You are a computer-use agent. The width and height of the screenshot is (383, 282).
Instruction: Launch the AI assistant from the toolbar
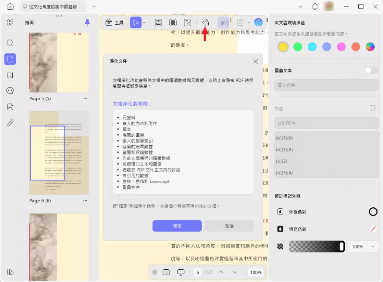[258, 22]
